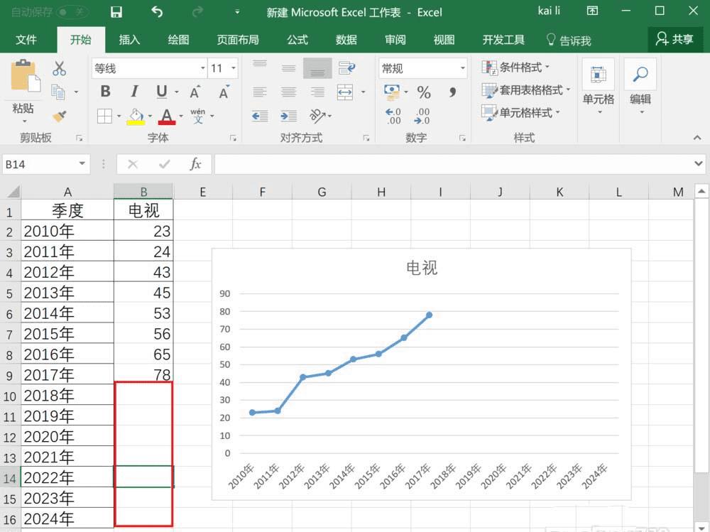Expand the formula bar chevron
710x532 pixels.
(698, 163)
